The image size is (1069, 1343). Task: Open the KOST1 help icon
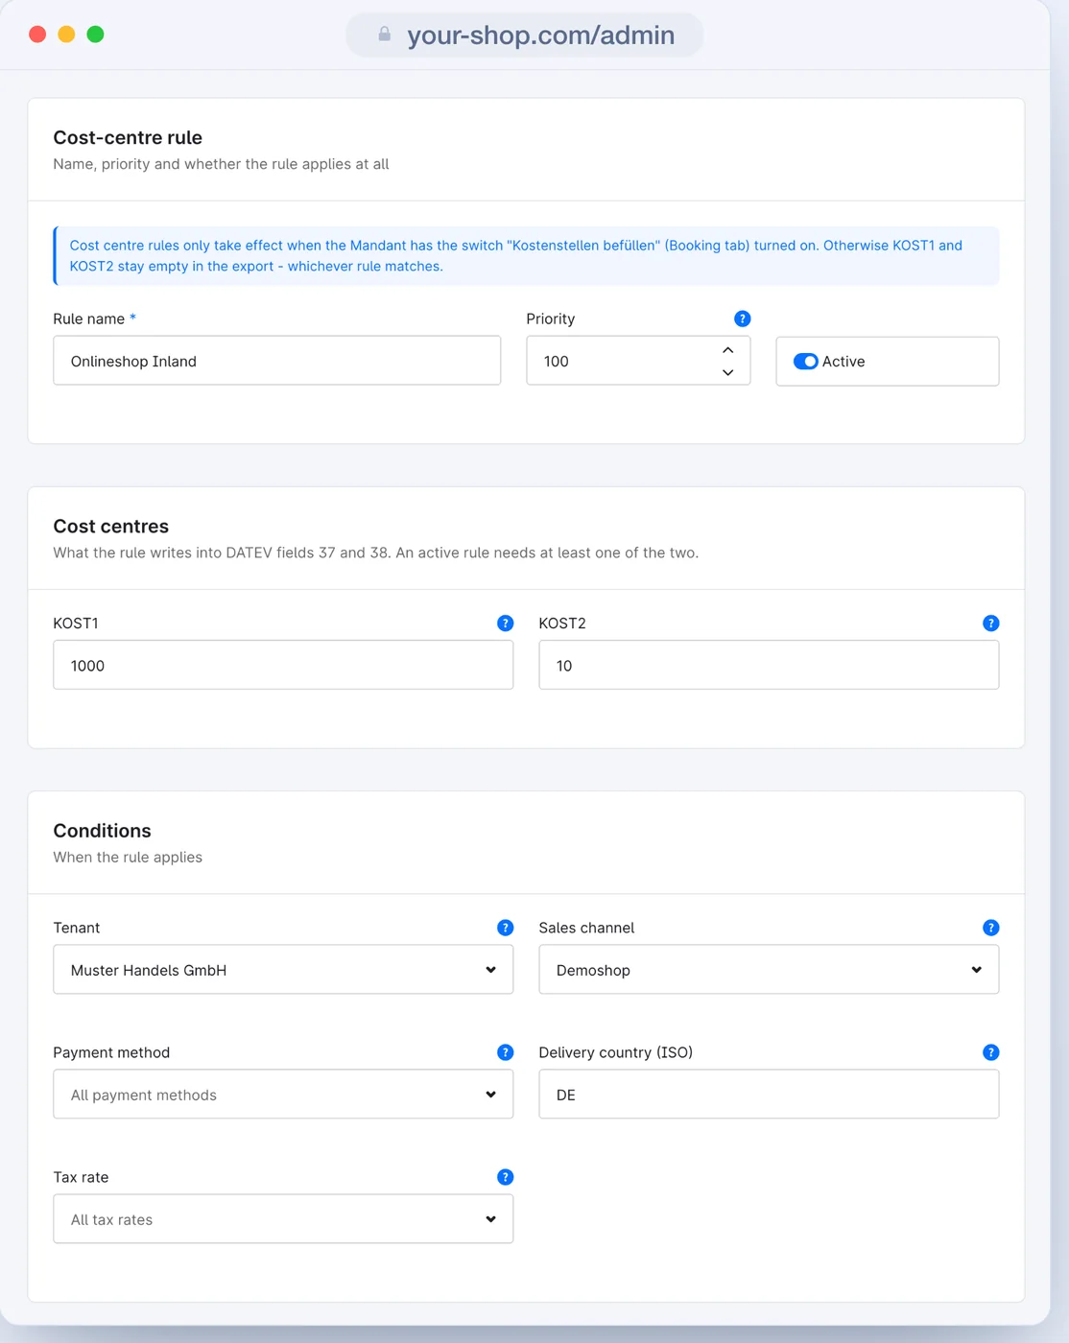(x=505, y=624)
